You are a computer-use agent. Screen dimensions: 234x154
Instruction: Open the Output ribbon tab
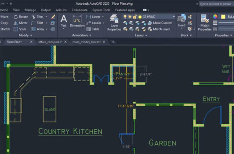pos(46,10)
